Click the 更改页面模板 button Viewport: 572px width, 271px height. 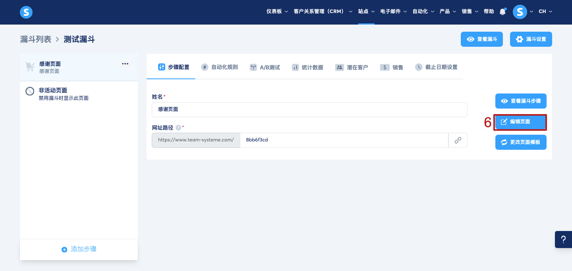[x=521, y=142]
